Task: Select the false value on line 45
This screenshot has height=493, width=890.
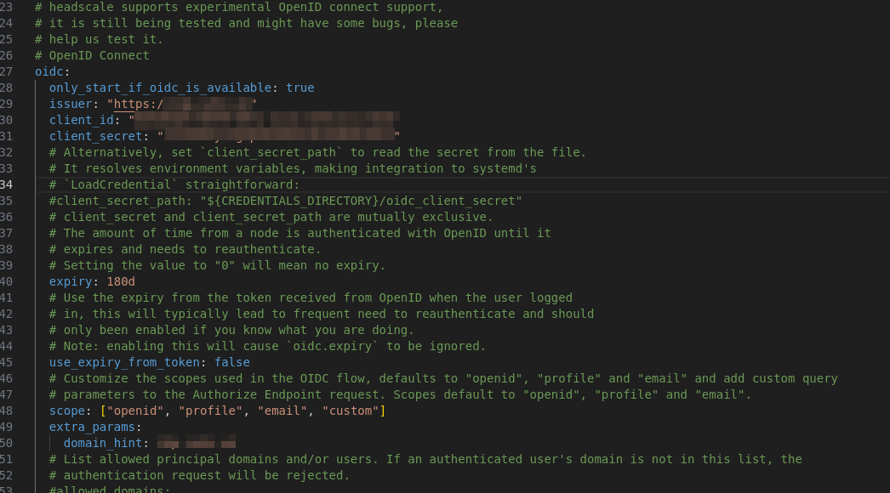Action: [232, 362]
